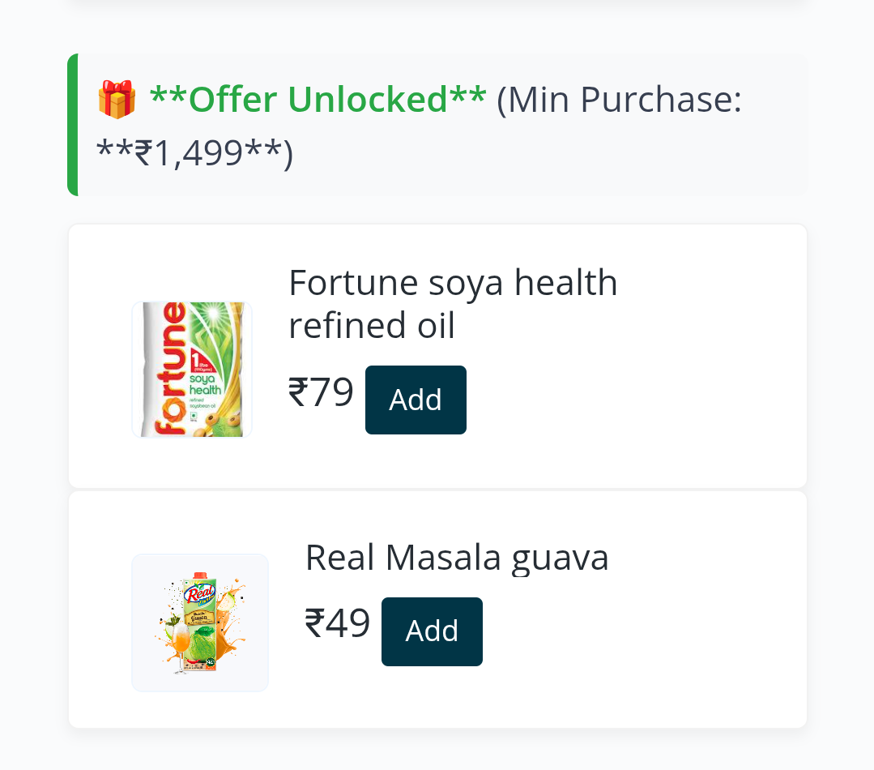Select the "Real Masala guava" product name

point(457,558)
